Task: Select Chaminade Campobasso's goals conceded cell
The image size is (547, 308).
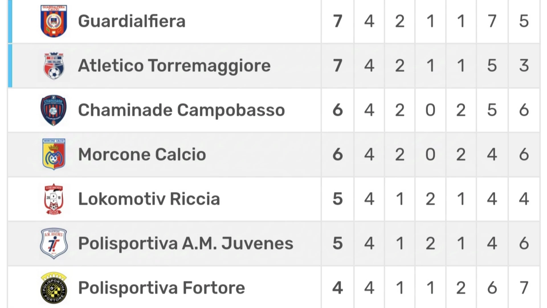Action: click(524, 110)
